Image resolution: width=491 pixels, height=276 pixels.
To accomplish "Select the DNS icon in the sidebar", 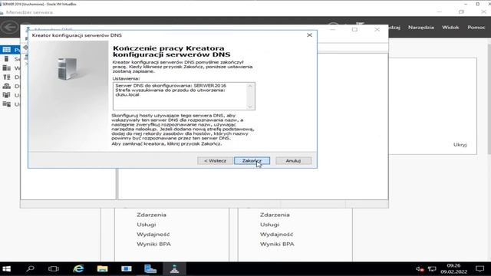I will pos(7,86).
